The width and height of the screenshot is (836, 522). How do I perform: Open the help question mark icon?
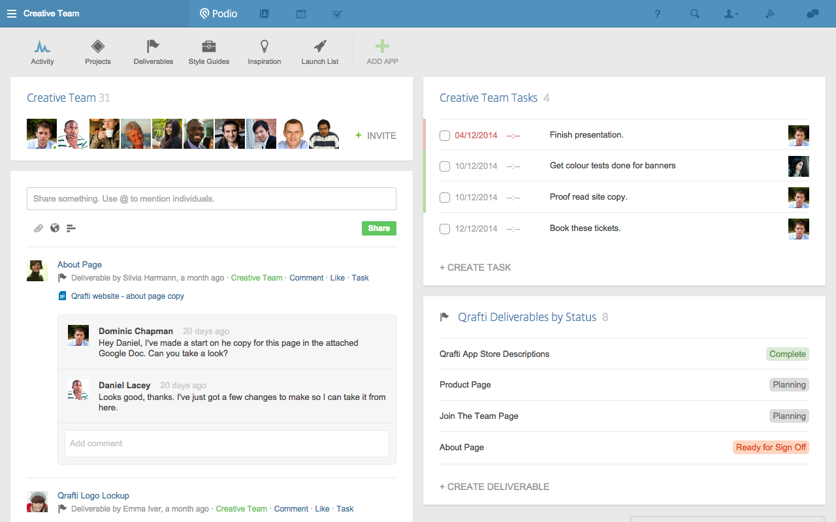click(x=658, y=14)
